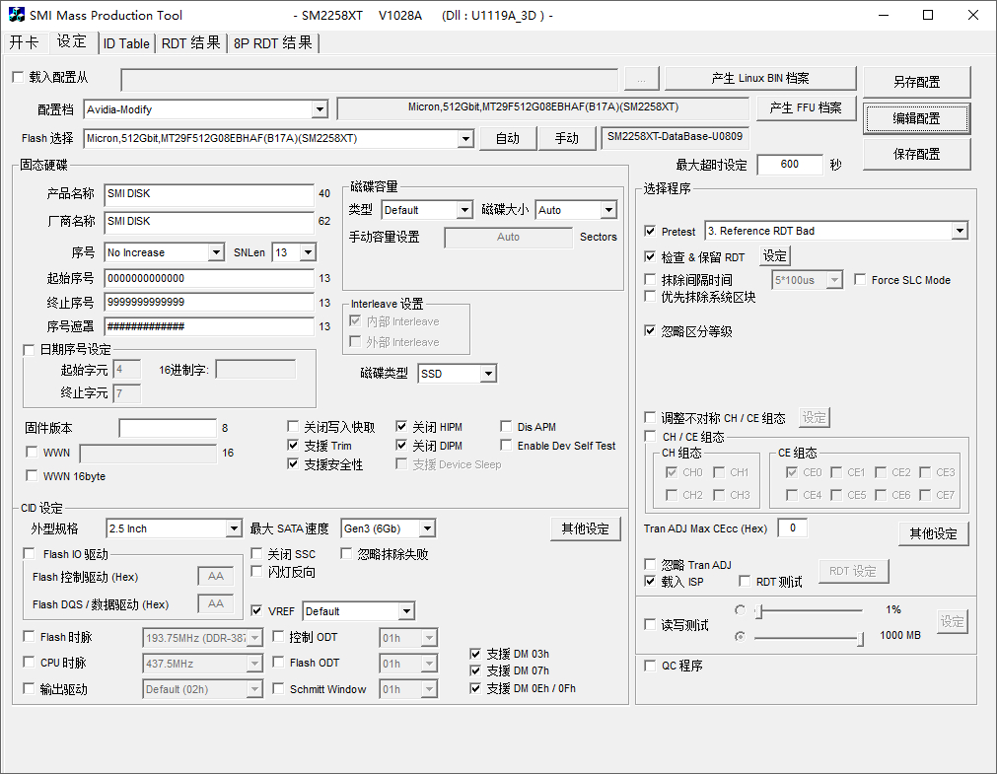Enable the 关闭写入快取 checkbox
The height and width of the screenshot is (774, 997).
294,427
